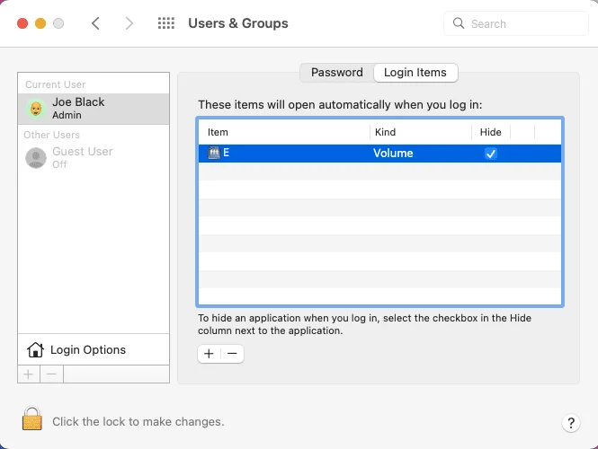The height and width of the screenshot is (449, 598).
Task: Click the Guest User avatar icon
Action: point(36,158)
